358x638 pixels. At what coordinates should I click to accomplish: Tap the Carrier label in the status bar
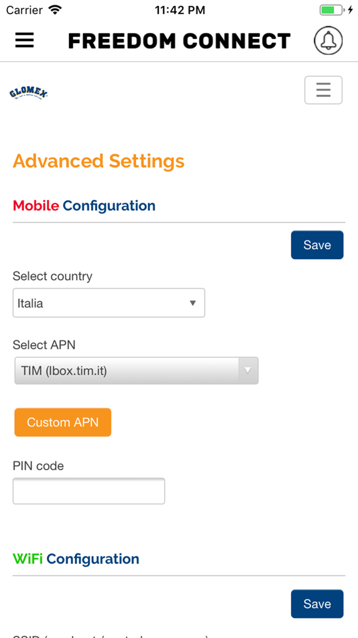point(24,10)
